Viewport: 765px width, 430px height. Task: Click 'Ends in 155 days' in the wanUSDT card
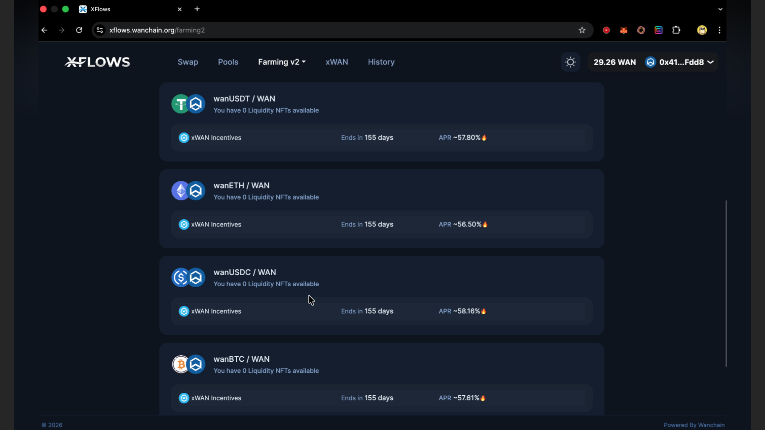pos(367,138)
